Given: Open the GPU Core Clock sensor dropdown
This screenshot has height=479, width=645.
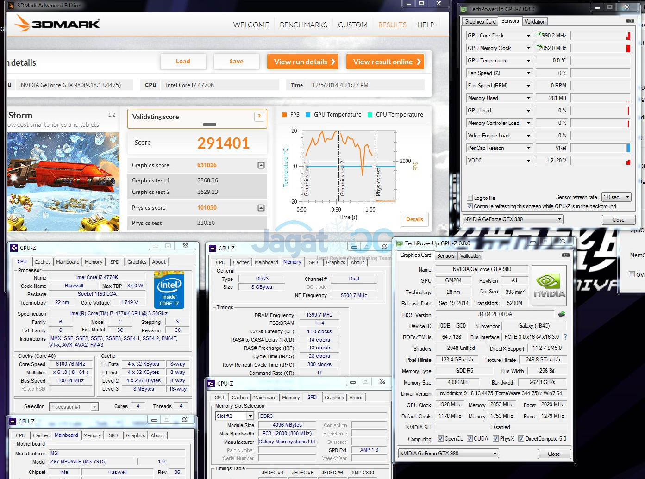Looking at the screenshot, I should 528,36.
